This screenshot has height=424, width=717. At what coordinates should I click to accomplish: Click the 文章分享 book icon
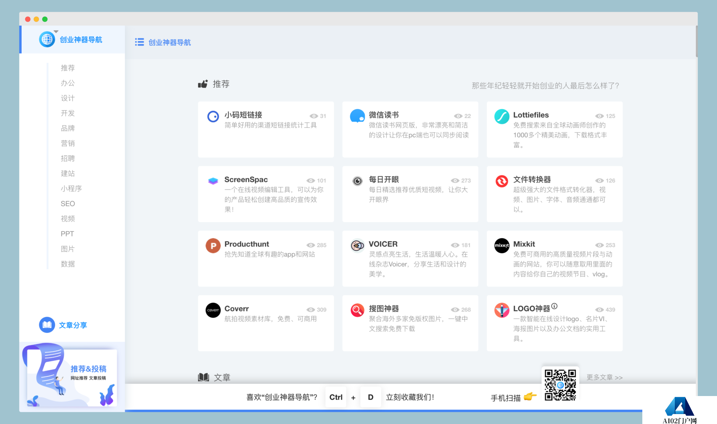coord(47,325)
